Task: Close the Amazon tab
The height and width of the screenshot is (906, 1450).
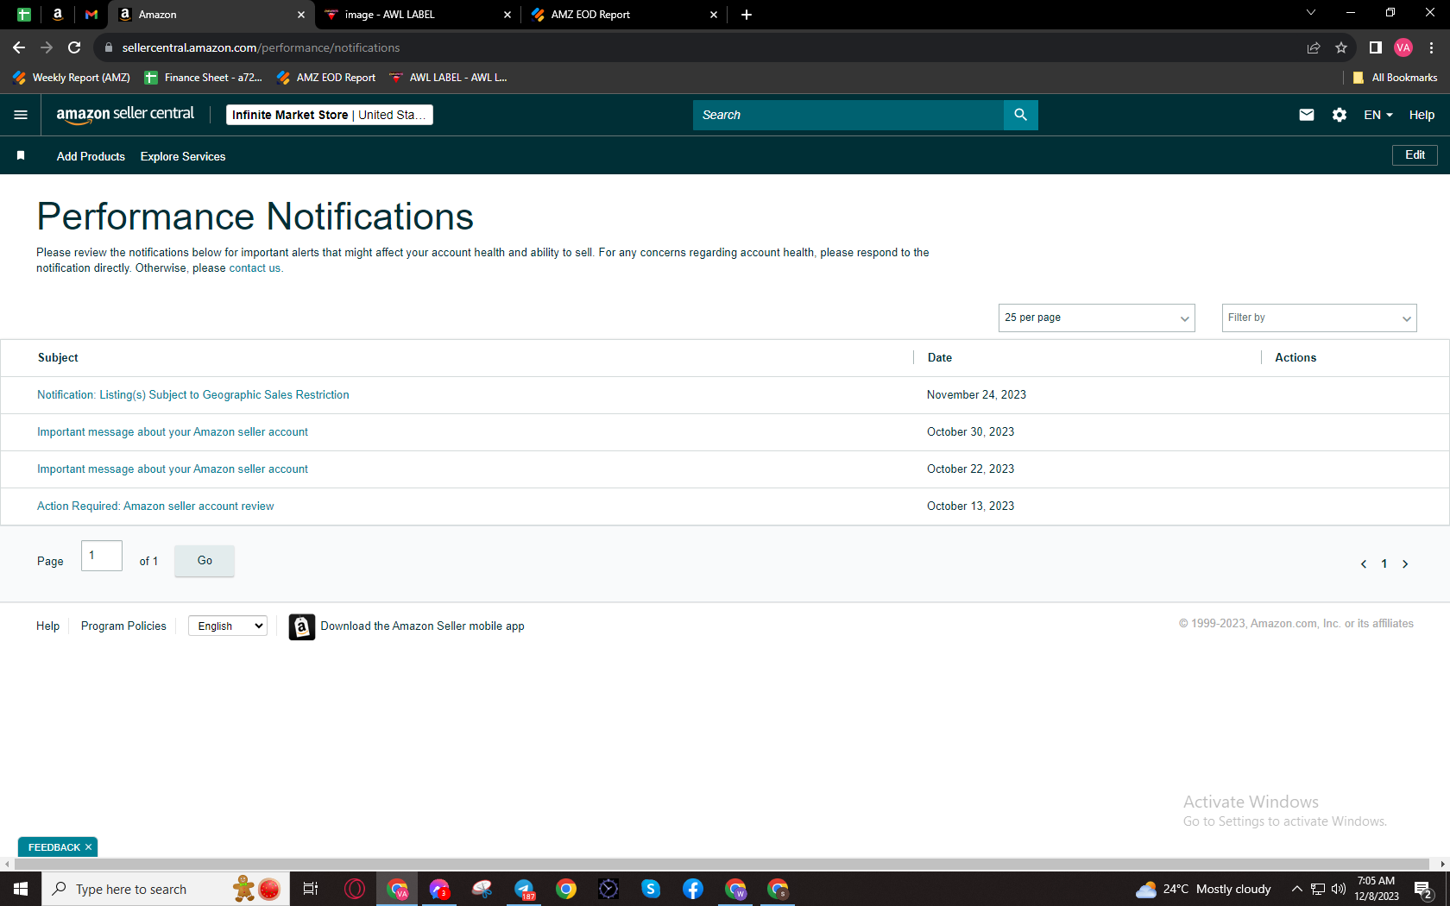Action: 300,15
